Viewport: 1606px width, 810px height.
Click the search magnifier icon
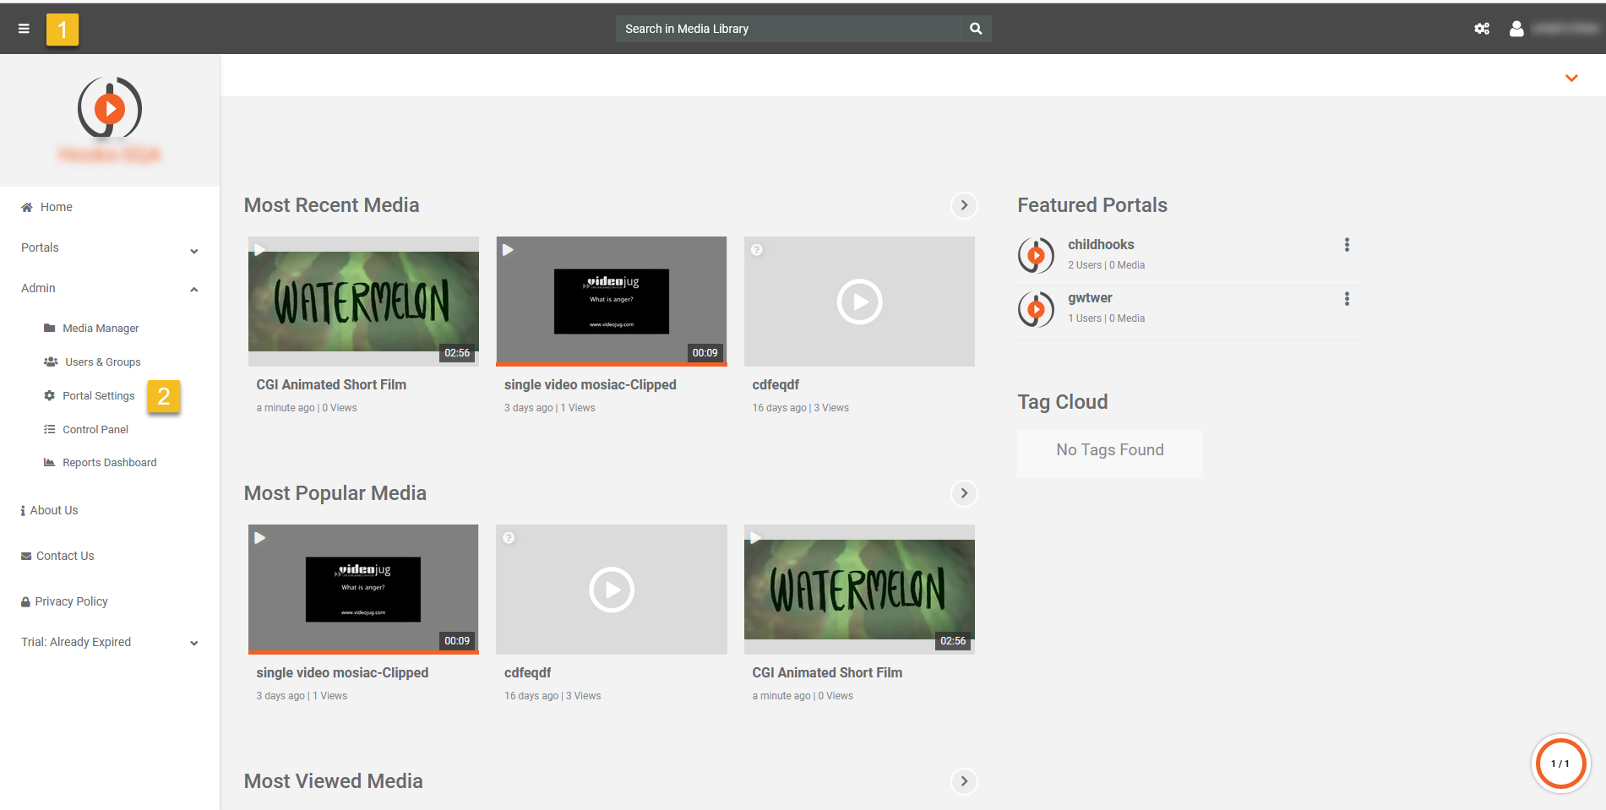click(976, 29)
